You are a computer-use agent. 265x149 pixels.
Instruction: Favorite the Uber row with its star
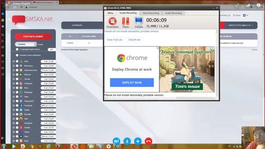pos(14,136)
